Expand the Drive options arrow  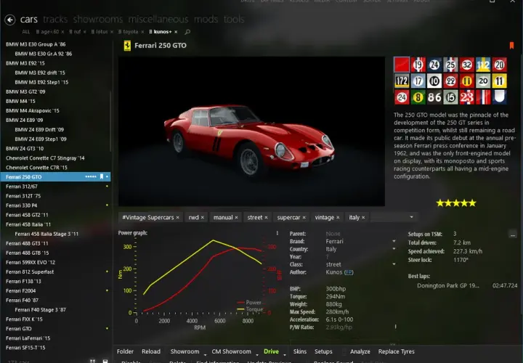[x=285, y=354]
